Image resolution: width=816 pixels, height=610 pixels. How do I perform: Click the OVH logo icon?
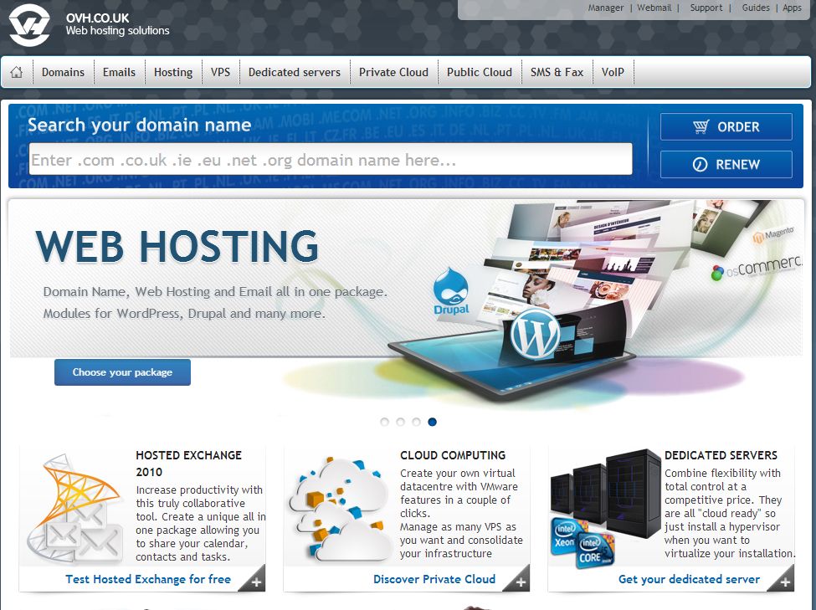(x=29, y=25)
